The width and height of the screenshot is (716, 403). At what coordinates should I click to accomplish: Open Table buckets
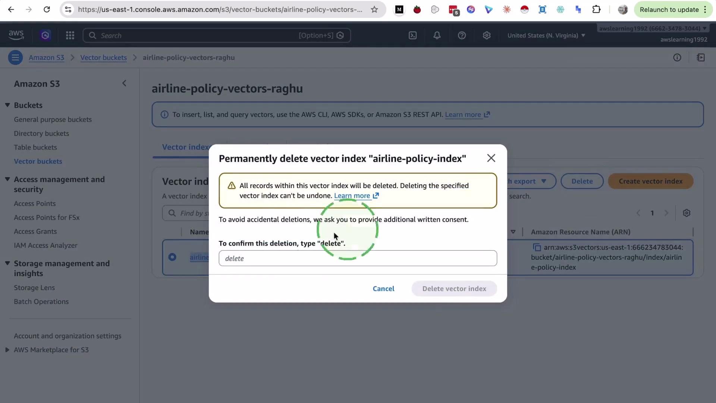tap(35, 147)
